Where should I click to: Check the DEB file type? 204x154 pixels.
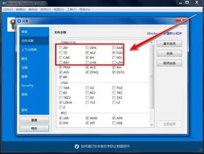(114, 123)
